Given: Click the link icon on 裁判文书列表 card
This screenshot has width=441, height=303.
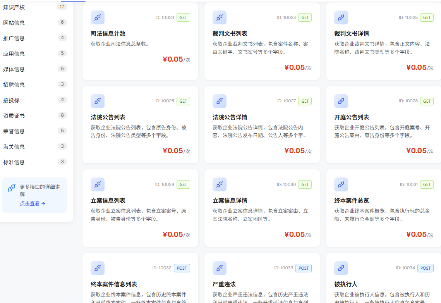Looking at the screenshot, I should [220, 17].
